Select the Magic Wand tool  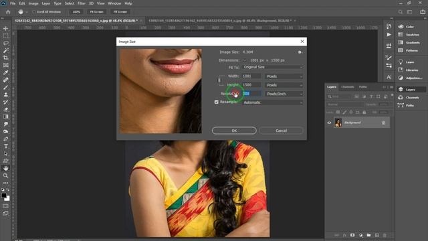(6, 51)
